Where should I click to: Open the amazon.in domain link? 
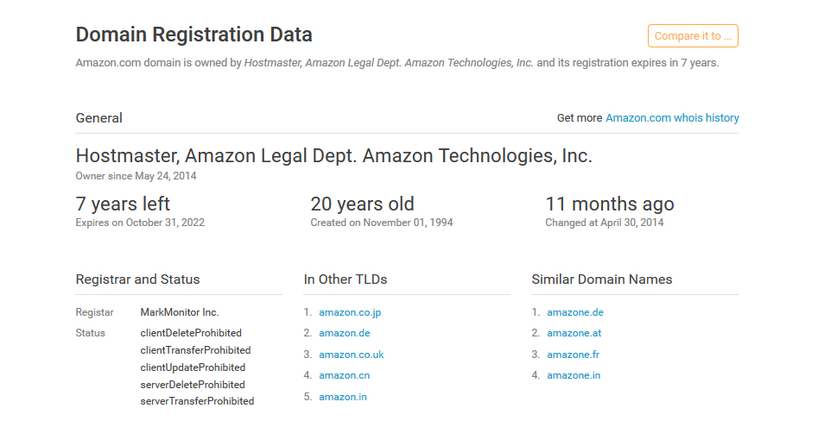pyautogui.click(x=343, y=397)
